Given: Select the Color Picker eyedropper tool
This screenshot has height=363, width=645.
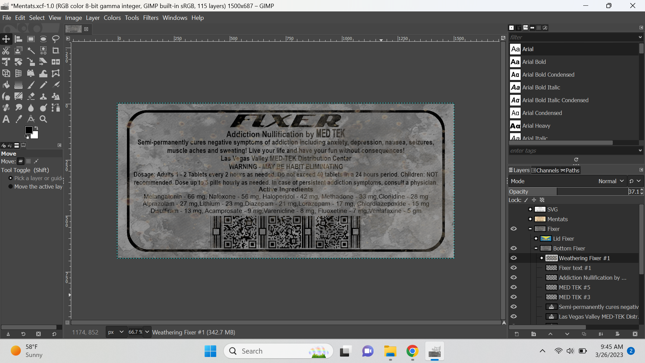Looking at the screenshot, I should pos(18,119).
